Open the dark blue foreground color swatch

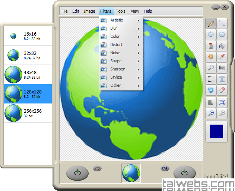tap(216, 132)
